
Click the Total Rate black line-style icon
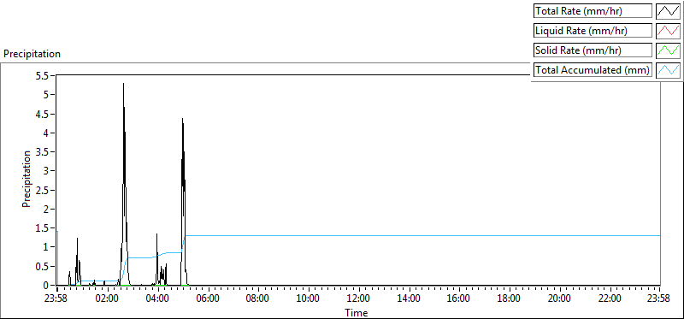pos(668,11)
